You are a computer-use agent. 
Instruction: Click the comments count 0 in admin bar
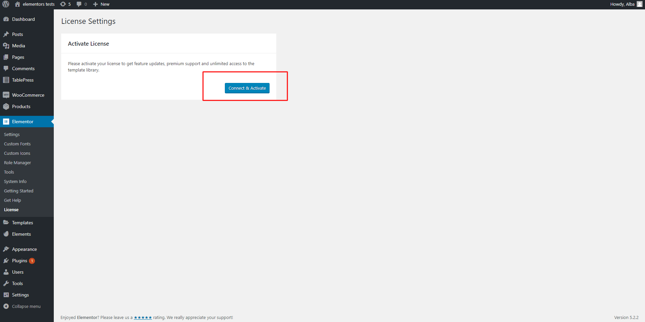(86, 4)
